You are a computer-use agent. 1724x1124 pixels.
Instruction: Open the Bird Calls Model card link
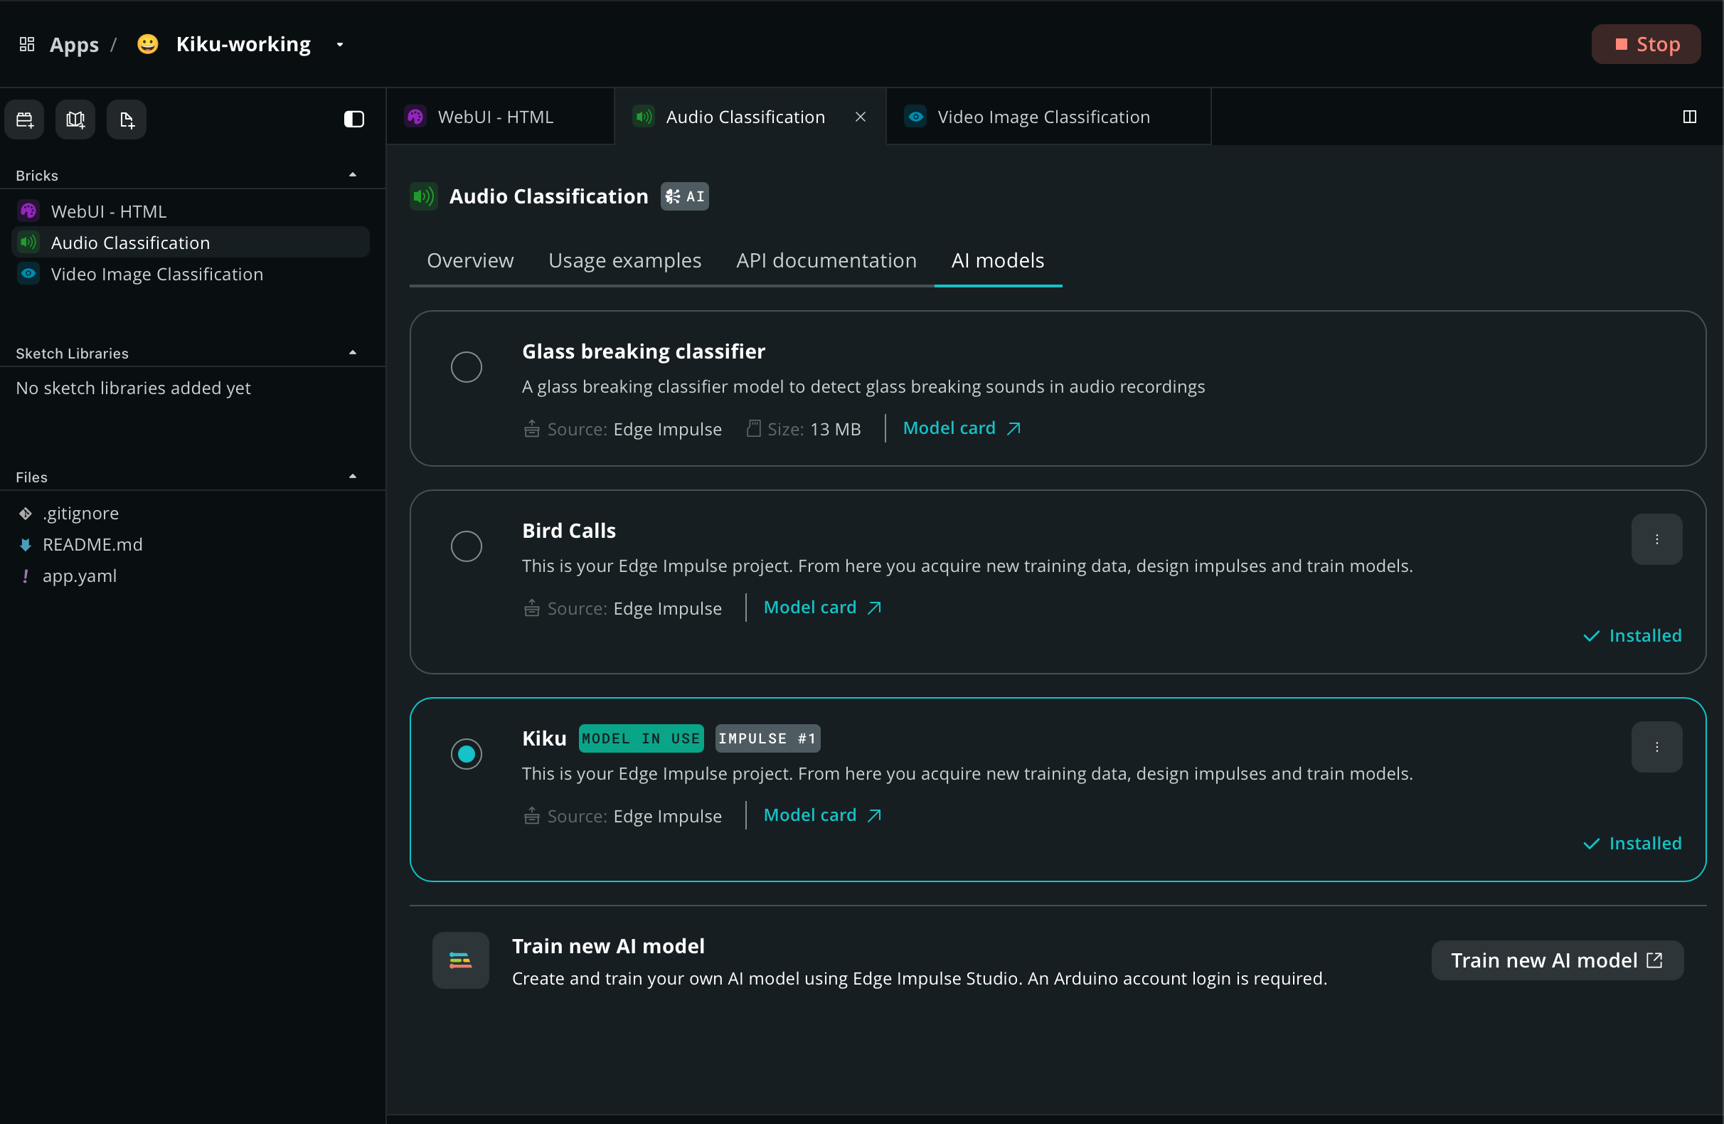point(822,608)
